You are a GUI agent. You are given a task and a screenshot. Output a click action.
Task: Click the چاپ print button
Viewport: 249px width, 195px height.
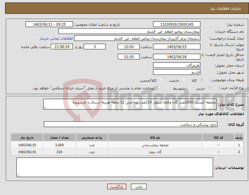tap(139, 187)
